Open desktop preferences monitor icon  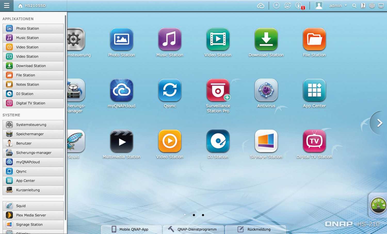pos(381,6)
